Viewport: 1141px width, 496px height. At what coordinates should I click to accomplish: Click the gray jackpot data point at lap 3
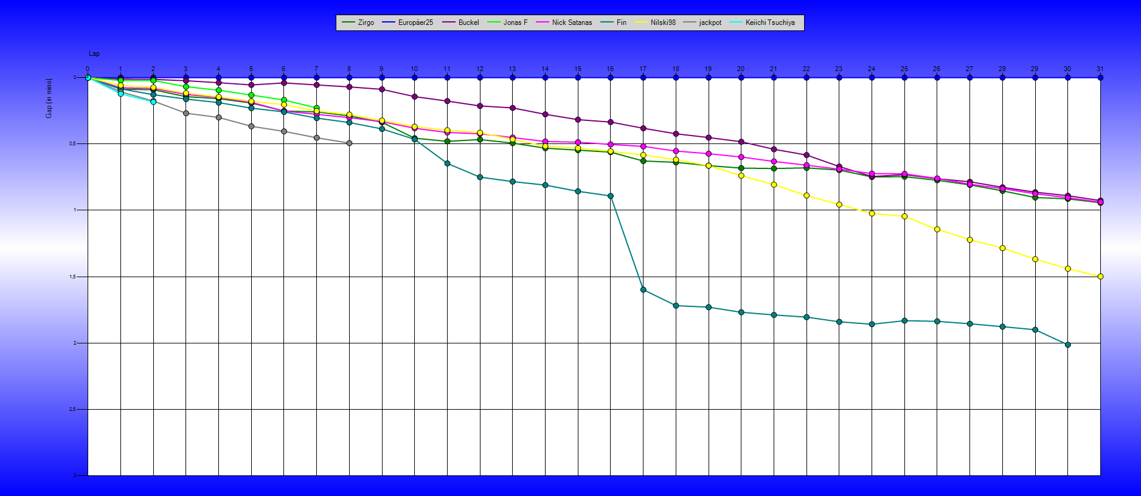pos(186,113)
